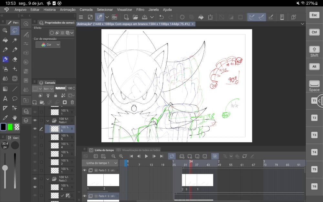Screen dimensions: 323x202
Task: Toggle snap to ruler in command bar
Action: coord(252,17)
